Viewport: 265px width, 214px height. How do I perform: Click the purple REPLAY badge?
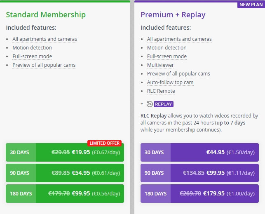164,104
